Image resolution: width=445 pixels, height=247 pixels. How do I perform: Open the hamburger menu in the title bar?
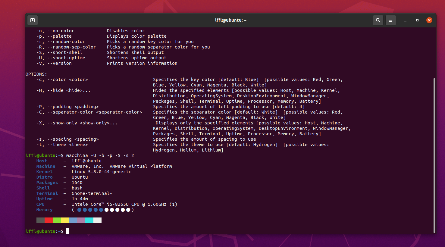click(x=391, y=20)
